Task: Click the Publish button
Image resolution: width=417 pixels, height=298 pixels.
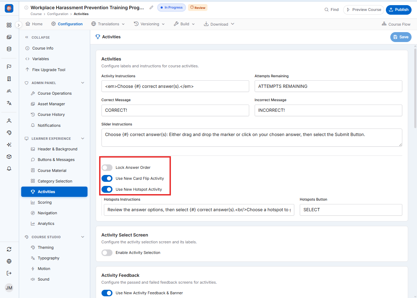Action: pos(399,10)
